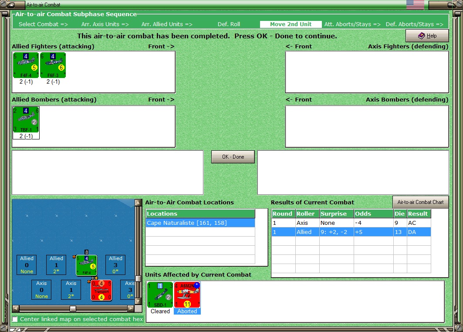Click the map vertical scrollbar up arrow

tap(138, 203)
